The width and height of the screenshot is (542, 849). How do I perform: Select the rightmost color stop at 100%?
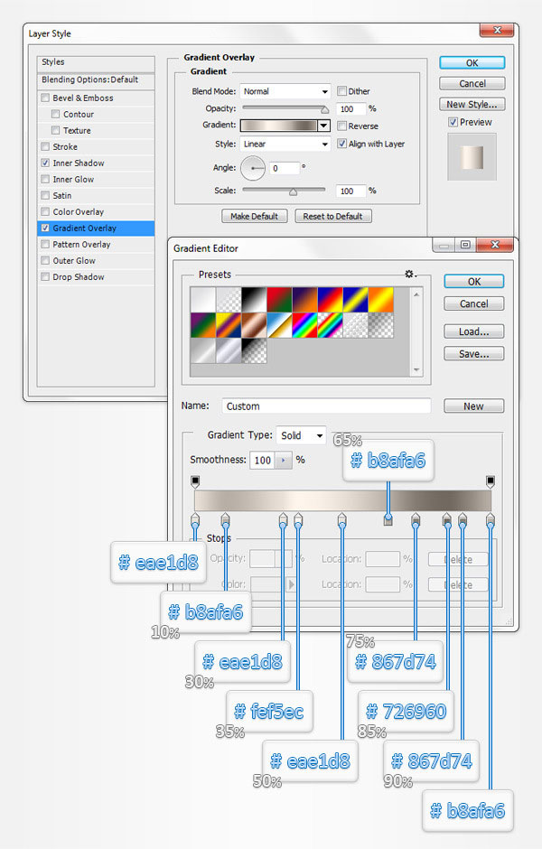click(490, 520)
